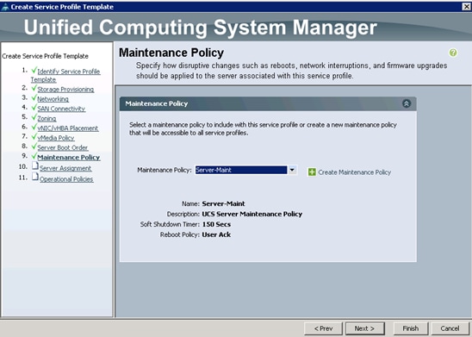Click the checkmark beside Server Boot Order
The width and height of the screenshot is (472, 337).
[x=34, y=146]
